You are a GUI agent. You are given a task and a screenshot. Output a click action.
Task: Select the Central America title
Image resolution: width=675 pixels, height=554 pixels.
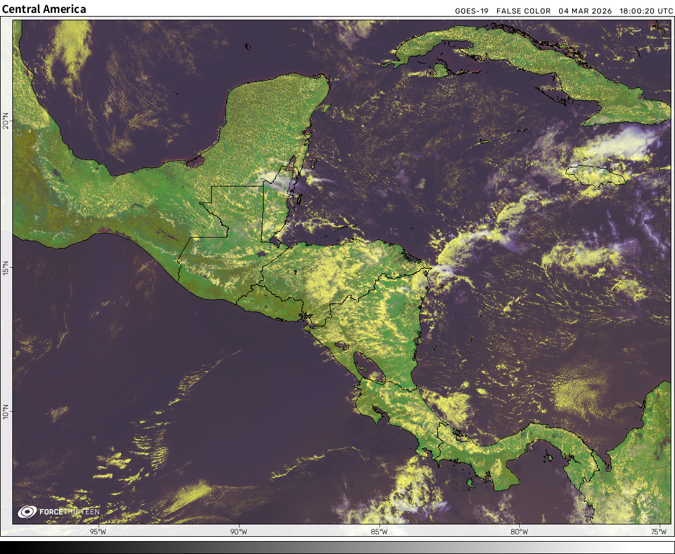(44, 9)
